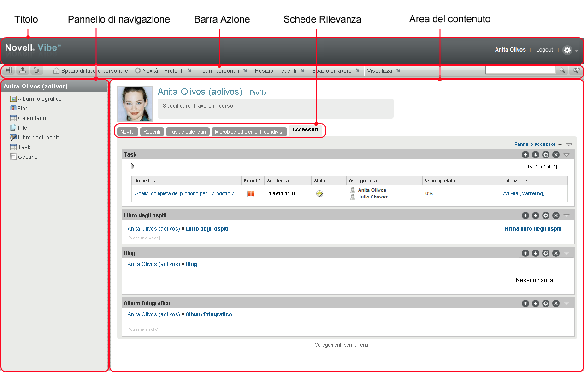Click the search input field
The width and height of the screenshot is (584, 372).
(x=521, y=70)
